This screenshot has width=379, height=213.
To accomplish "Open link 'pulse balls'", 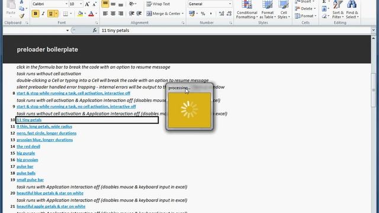I will click(26, 173).
